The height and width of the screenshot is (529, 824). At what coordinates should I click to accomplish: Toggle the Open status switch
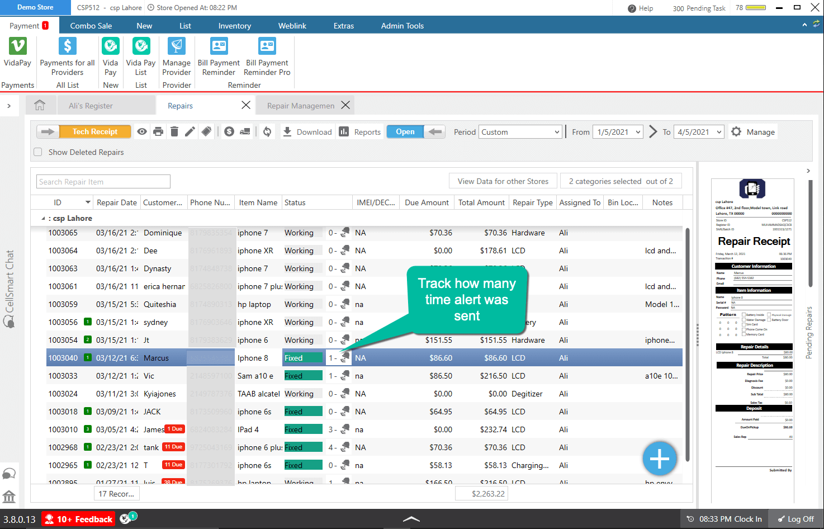tap(415, 132)
